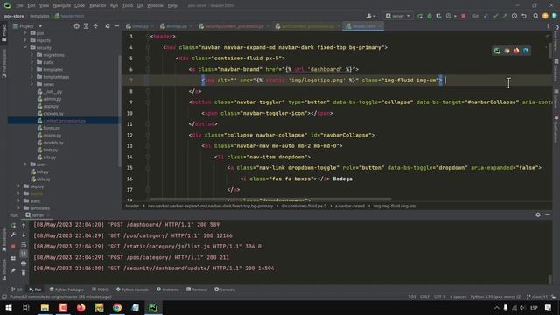Click Collapse All in Project panel
This screenshot has height=315, width=560.
tap(95, 26)
